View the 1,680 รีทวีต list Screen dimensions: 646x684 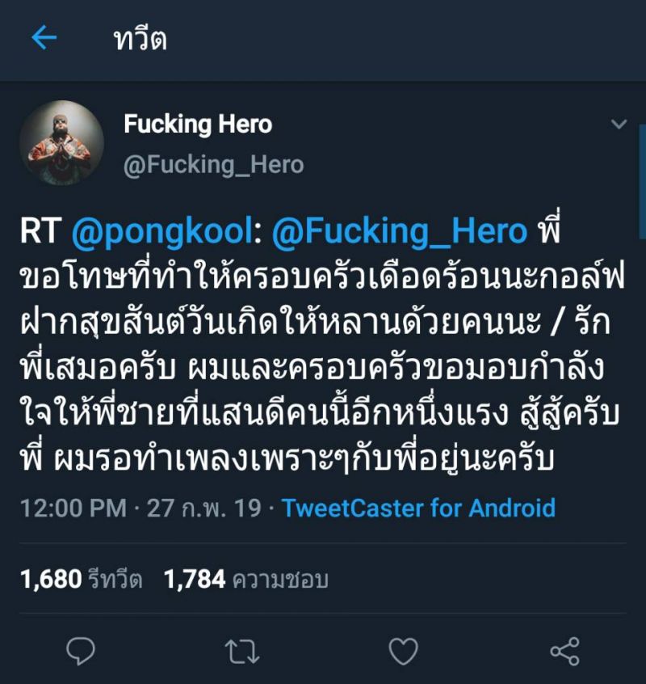coord(81,579)
